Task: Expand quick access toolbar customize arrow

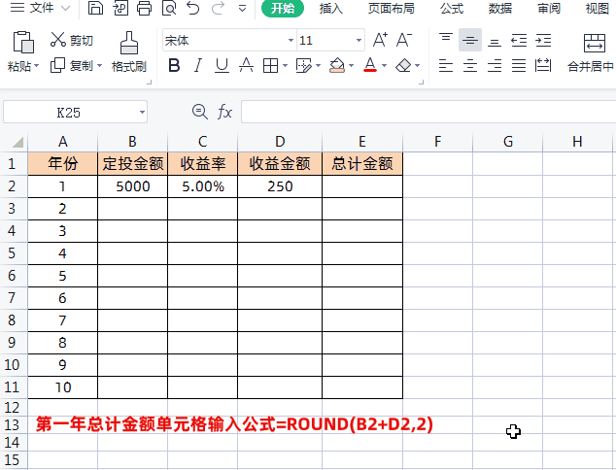Action: (242, 9)
